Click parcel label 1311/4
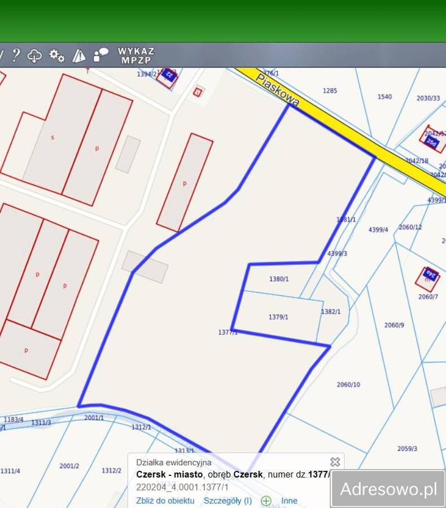This screenshot has width=446, height=508. click(x=10, y=471)
